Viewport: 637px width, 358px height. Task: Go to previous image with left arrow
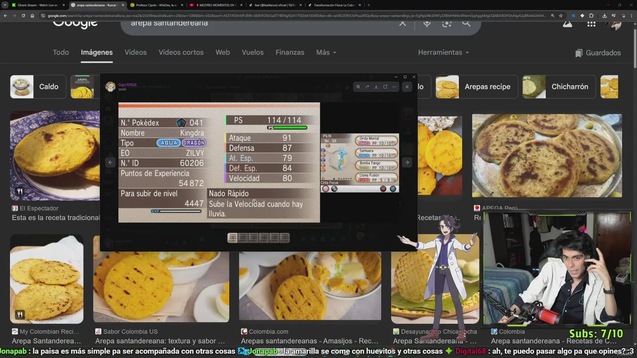(110, 162)
